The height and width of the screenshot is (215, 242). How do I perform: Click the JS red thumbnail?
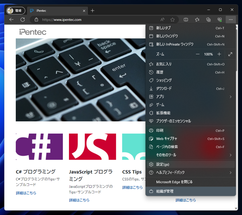pos(92,146)
